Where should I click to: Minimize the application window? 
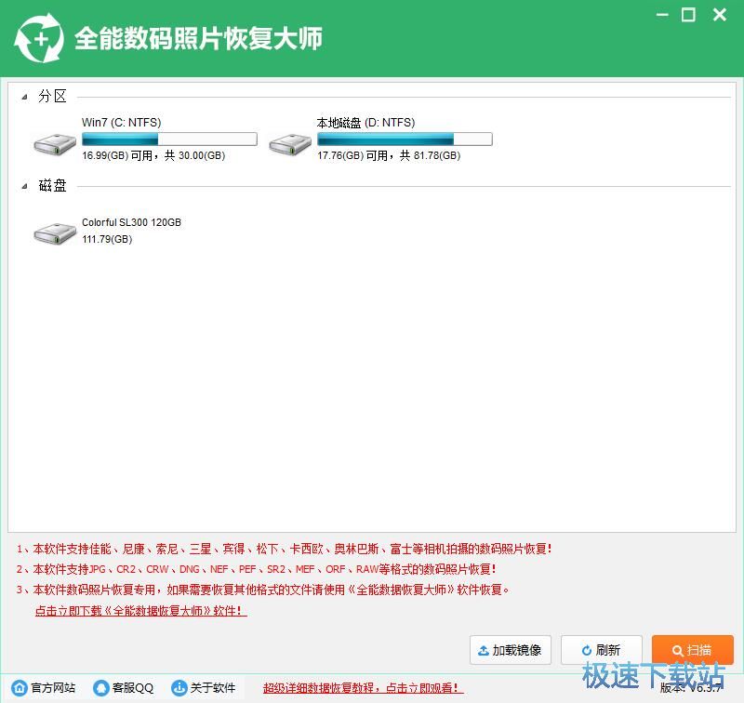click(662, 15)
